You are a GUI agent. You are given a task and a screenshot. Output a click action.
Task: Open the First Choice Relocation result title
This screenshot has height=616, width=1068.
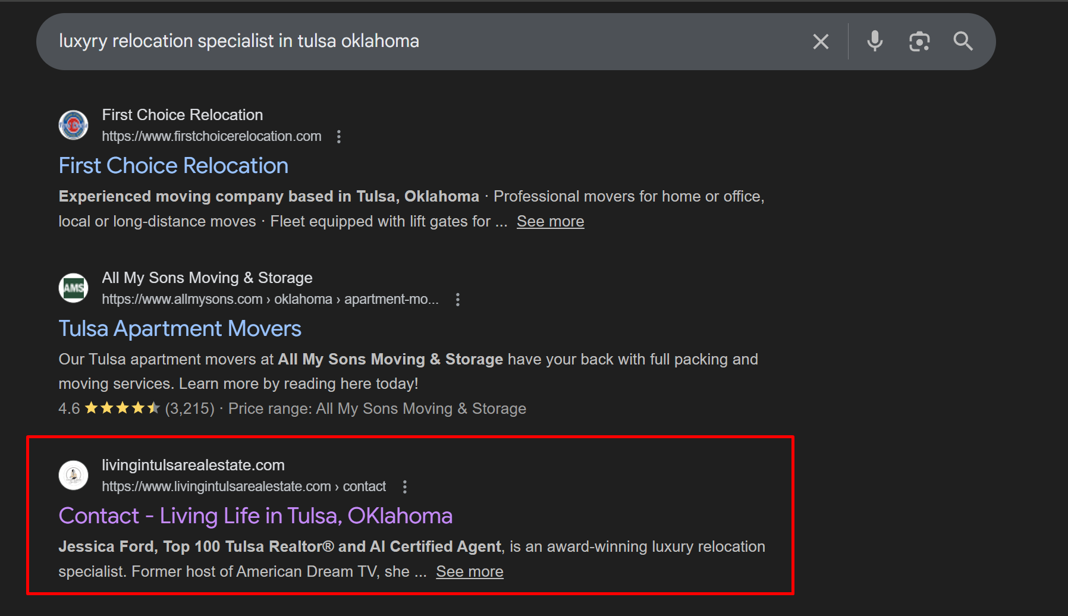tap(174, 166)
